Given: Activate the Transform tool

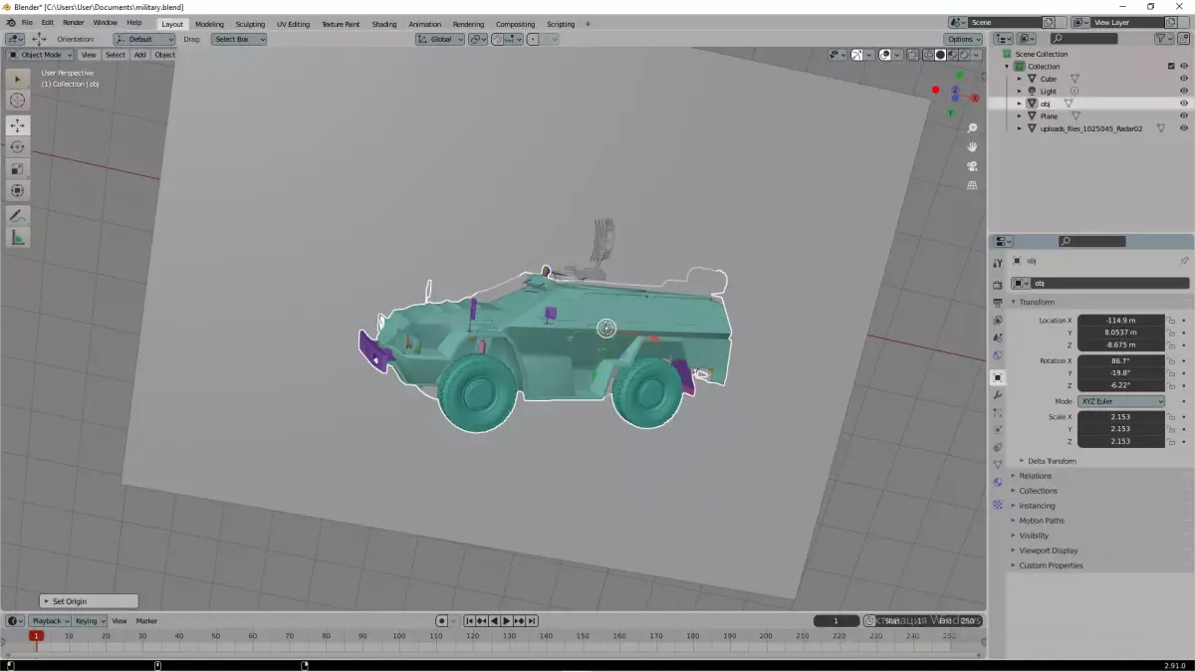Looking at the screenshot, I should click(18, 190).
